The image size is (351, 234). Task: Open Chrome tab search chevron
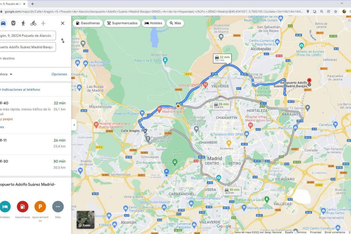coord(342,3)
